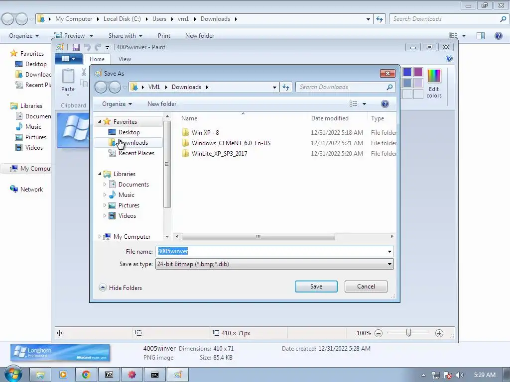Screen dimensions: 510x382
Task: Select the WinLite_XP_SP3_2017 folder
Action: click(219, 153)
